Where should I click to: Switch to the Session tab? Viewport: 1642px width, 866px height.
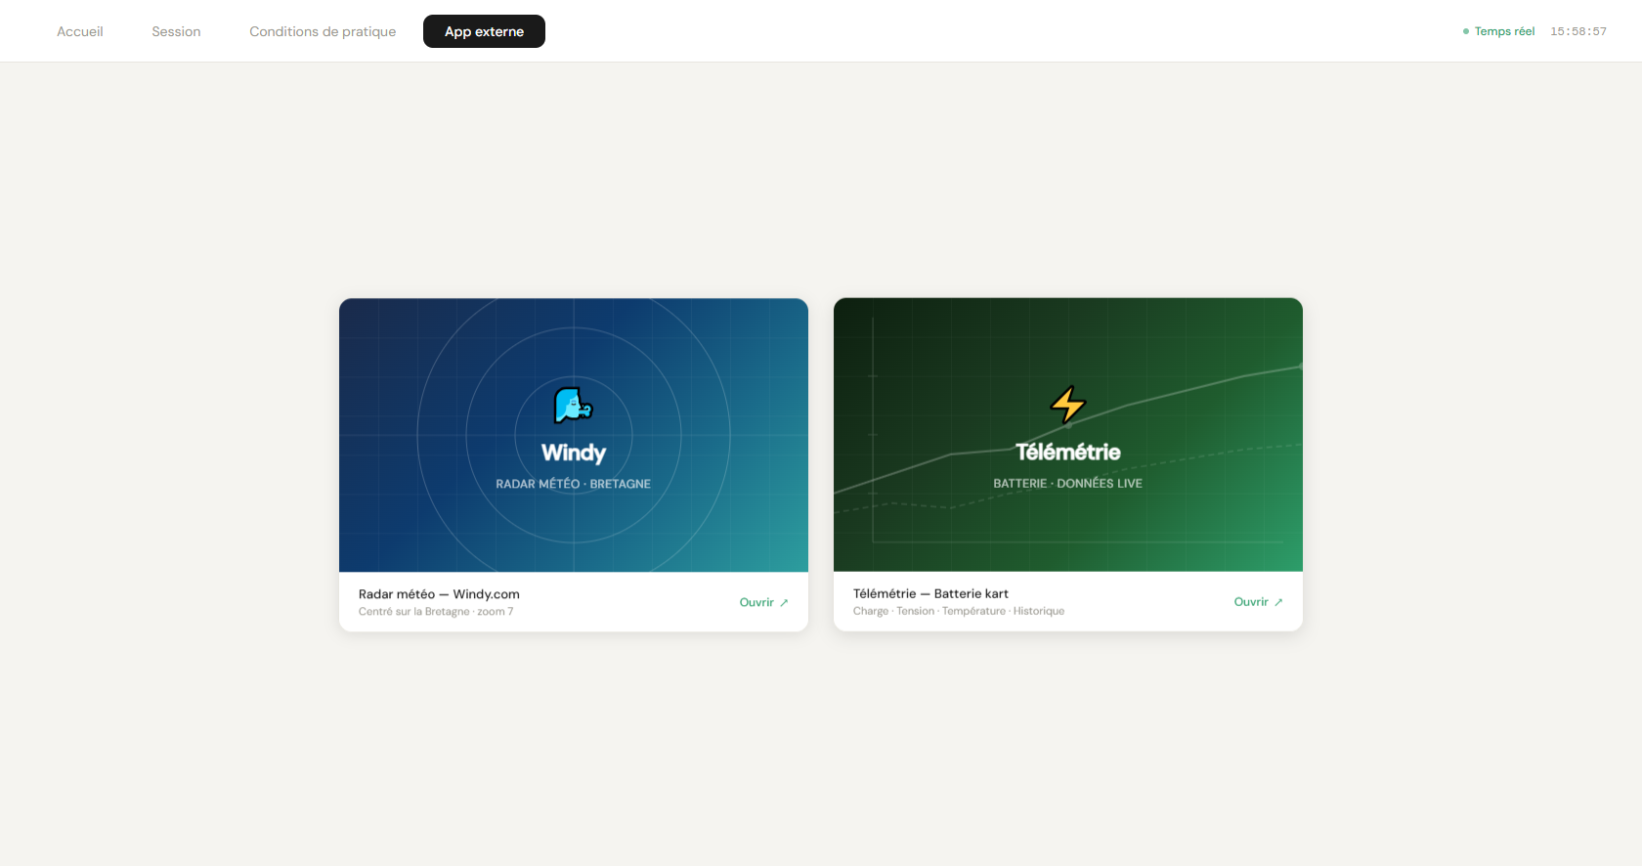click(176, 31)
